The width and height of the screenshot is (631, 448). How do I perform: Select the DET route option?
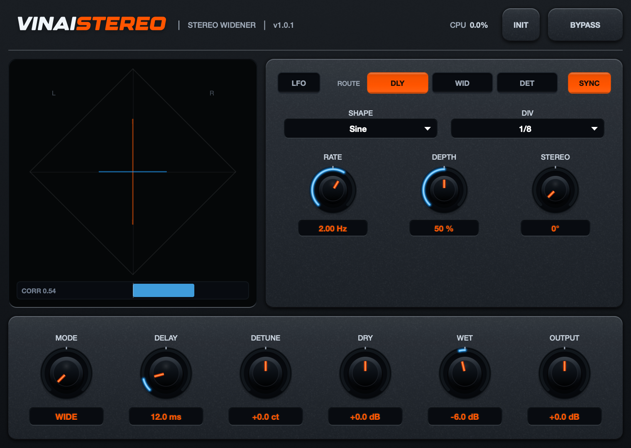(x=527, y=83)
